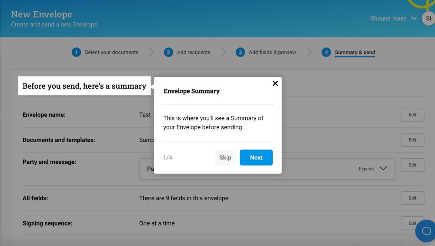The height and width of the screenshot is (246, 435).
Task: Edit the Party and message section
Action: pos(412,165)
